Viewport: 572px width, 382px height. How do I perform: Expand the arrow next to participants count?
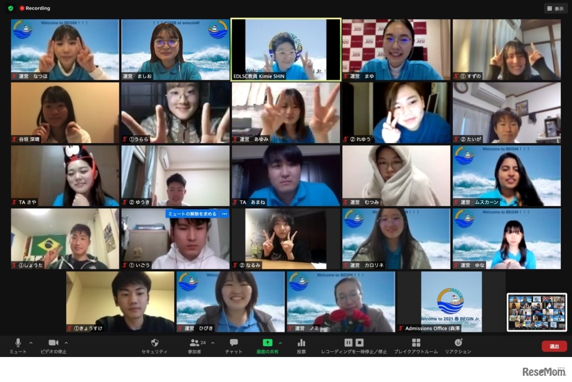pyautogui.click(x=213, y=343)
